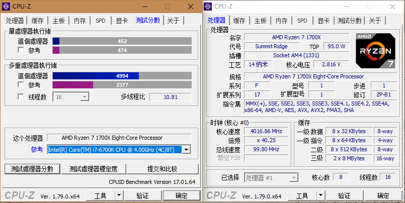Click 确定 button in left window
The image size is (405, 203).
point(182,196)
